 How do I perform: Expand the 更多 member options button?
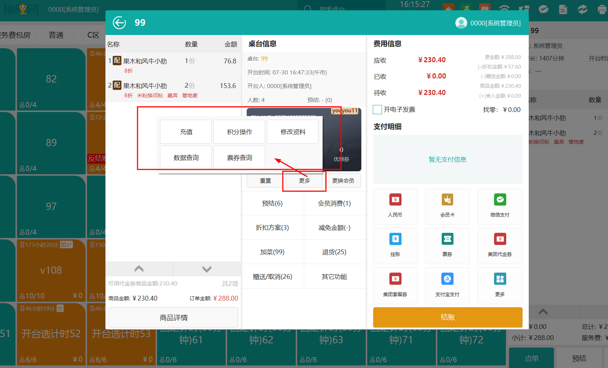tap(304, 181)
